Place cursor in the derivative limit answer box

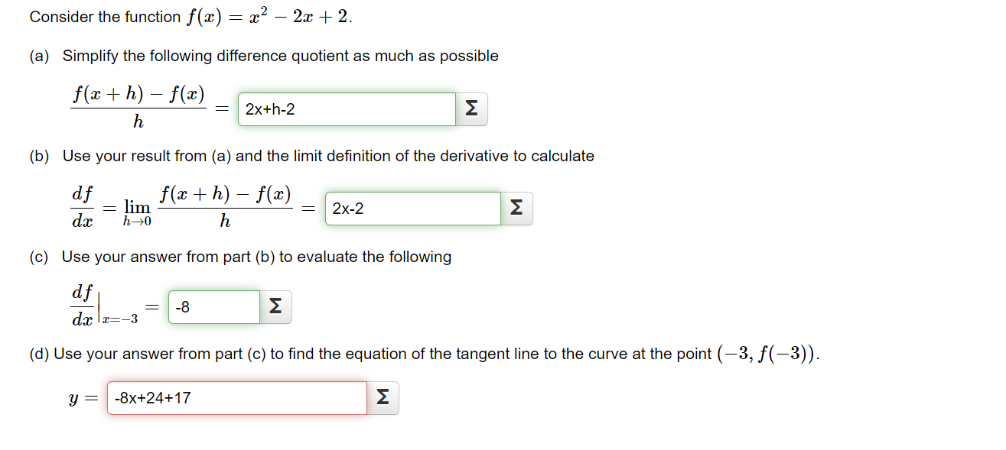coord(413,208)
